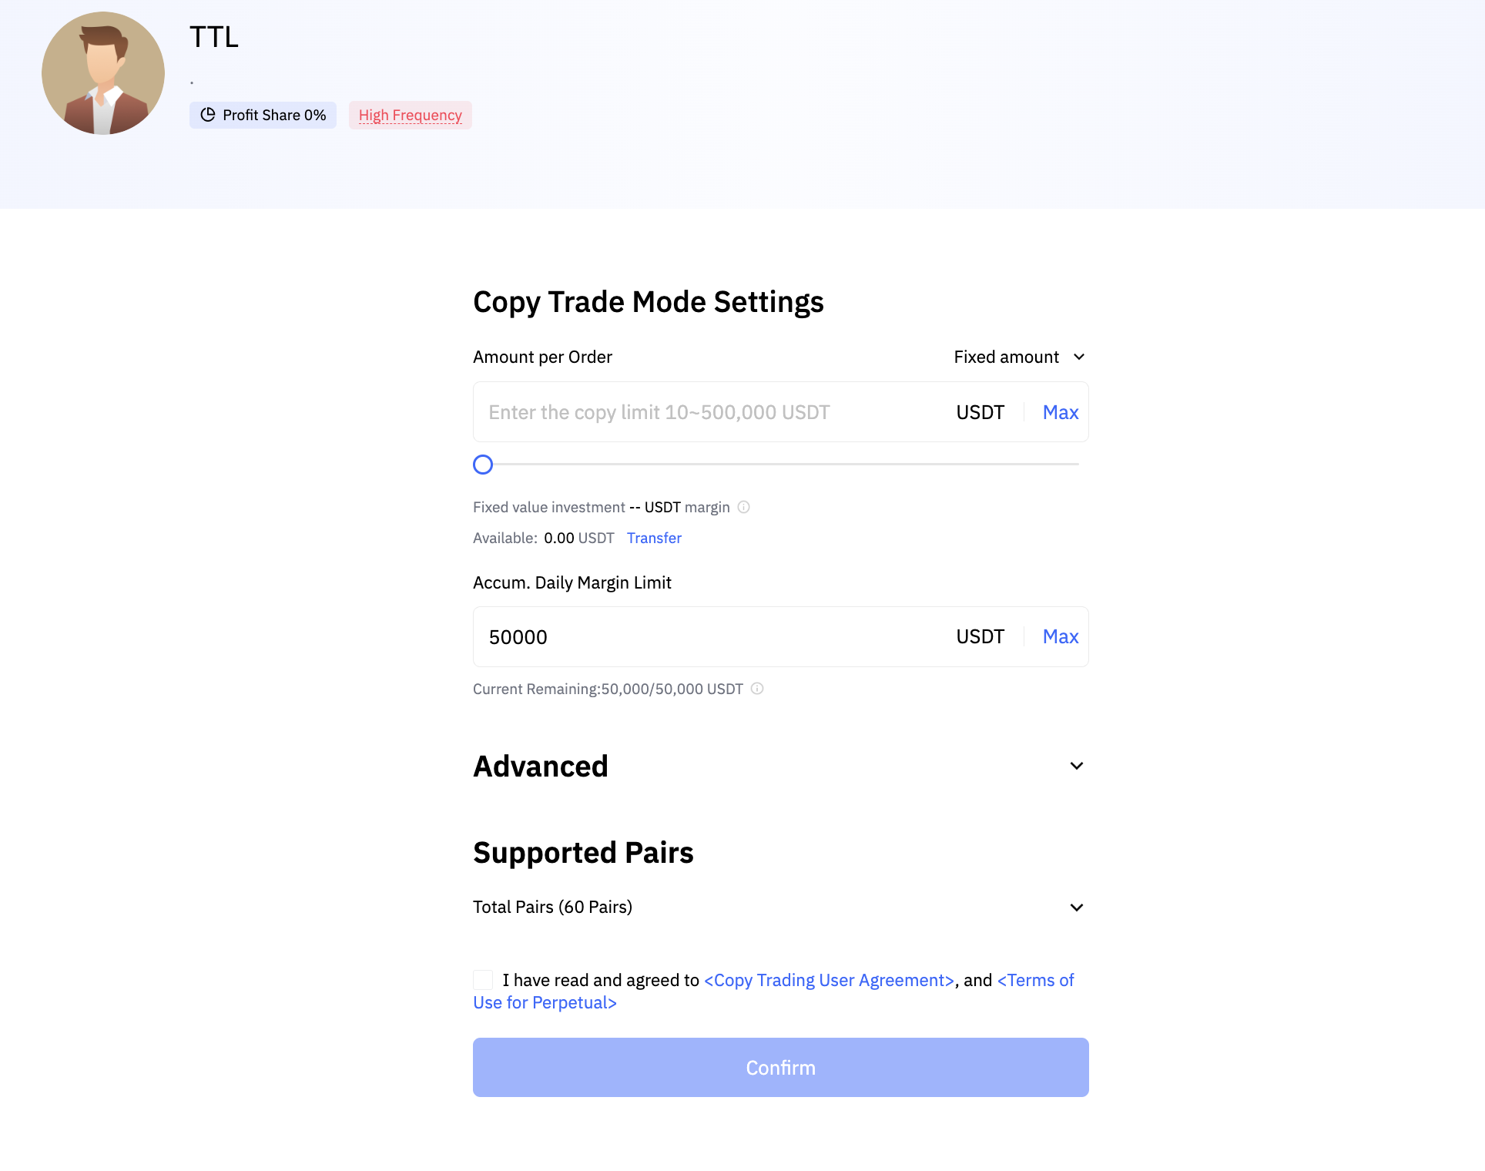Click the TTL trader avatar image

103,73
